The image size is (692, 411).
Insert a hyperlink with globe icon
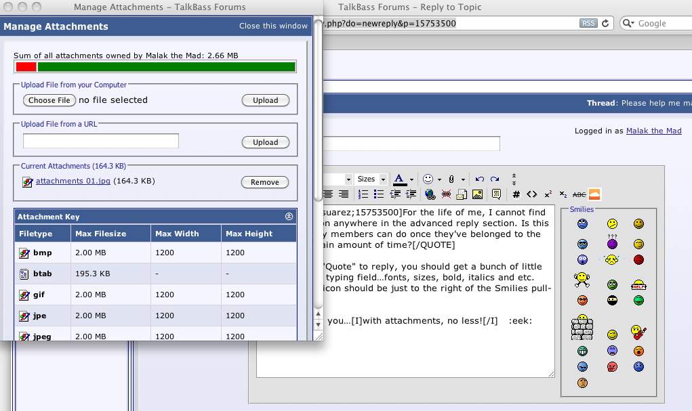point(430,194)
